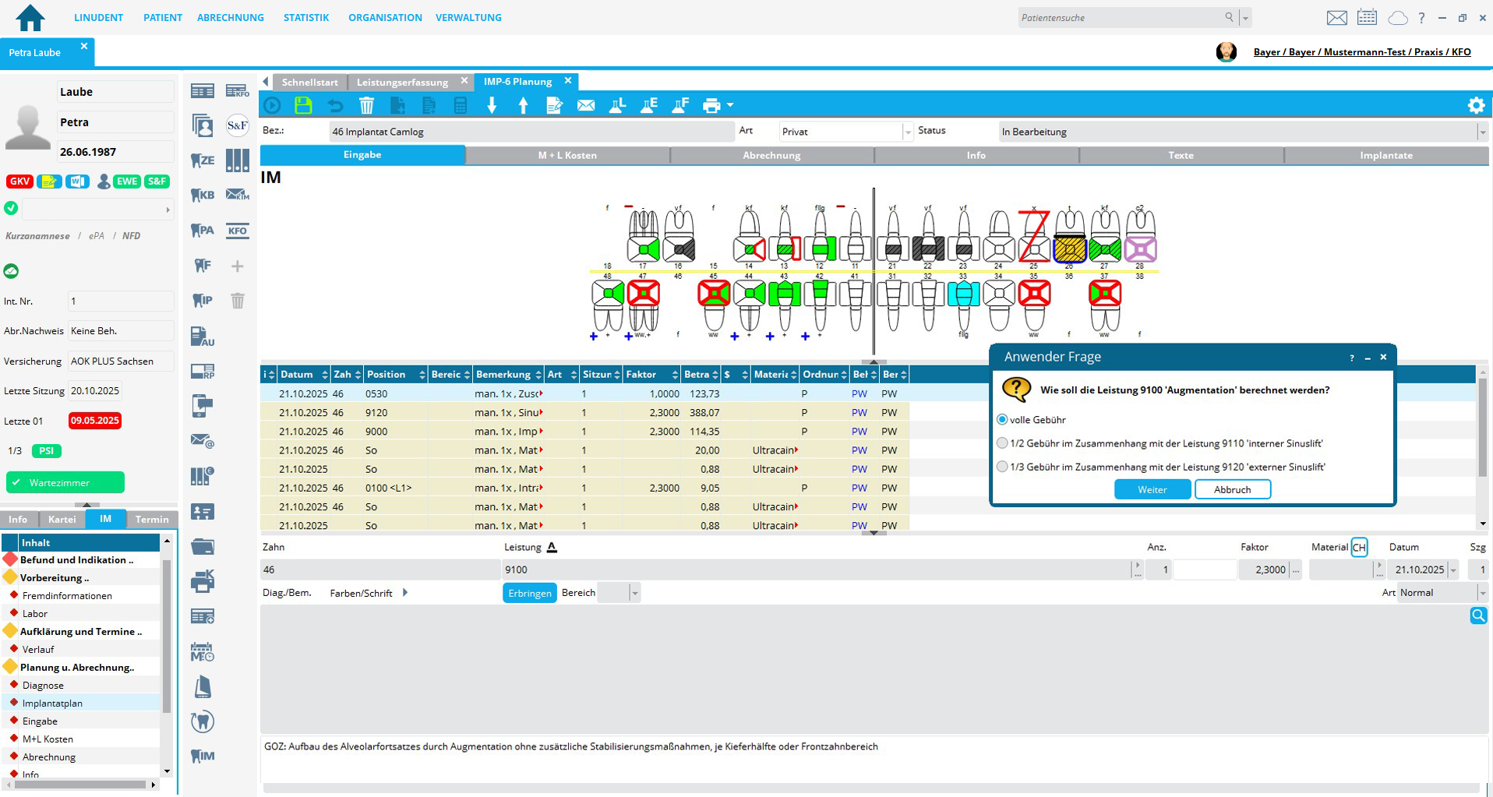Open the KFO sidebar module icon
Image resolution: width=1493 pixels, height=797 pixels.
[x=237, y=231]
